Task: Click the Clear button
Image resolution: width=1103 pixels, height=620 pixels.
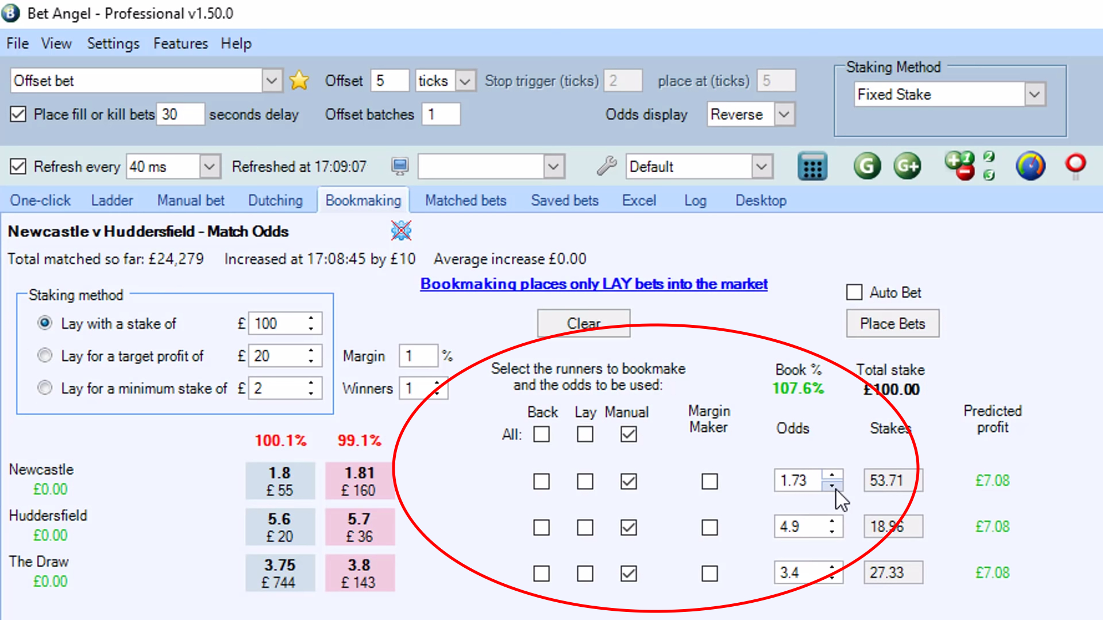Action: (x=583, y=323)
